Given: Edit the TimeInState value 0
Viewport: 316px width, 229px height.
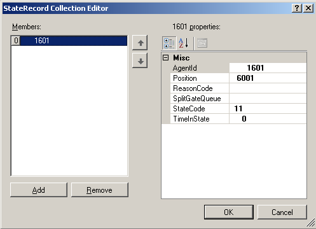Looking at the screenshot, I should 268,119.
